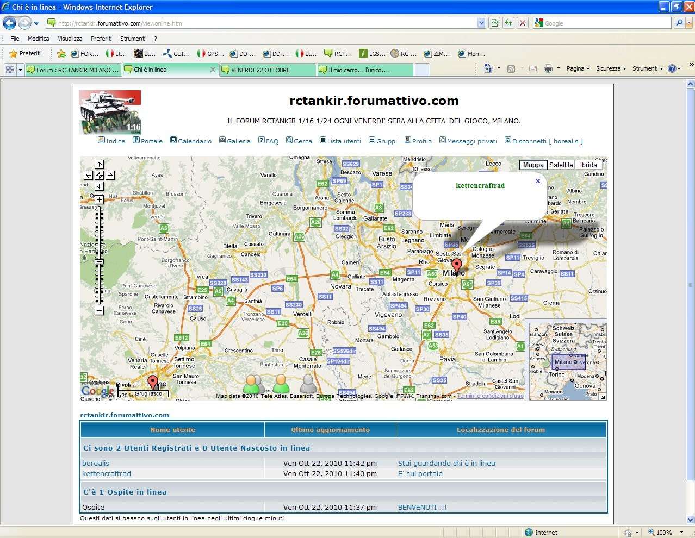Expand the Sicurezza dropdown menu
The height and width of the screenshot is (538, 695).
pos(611,68)
